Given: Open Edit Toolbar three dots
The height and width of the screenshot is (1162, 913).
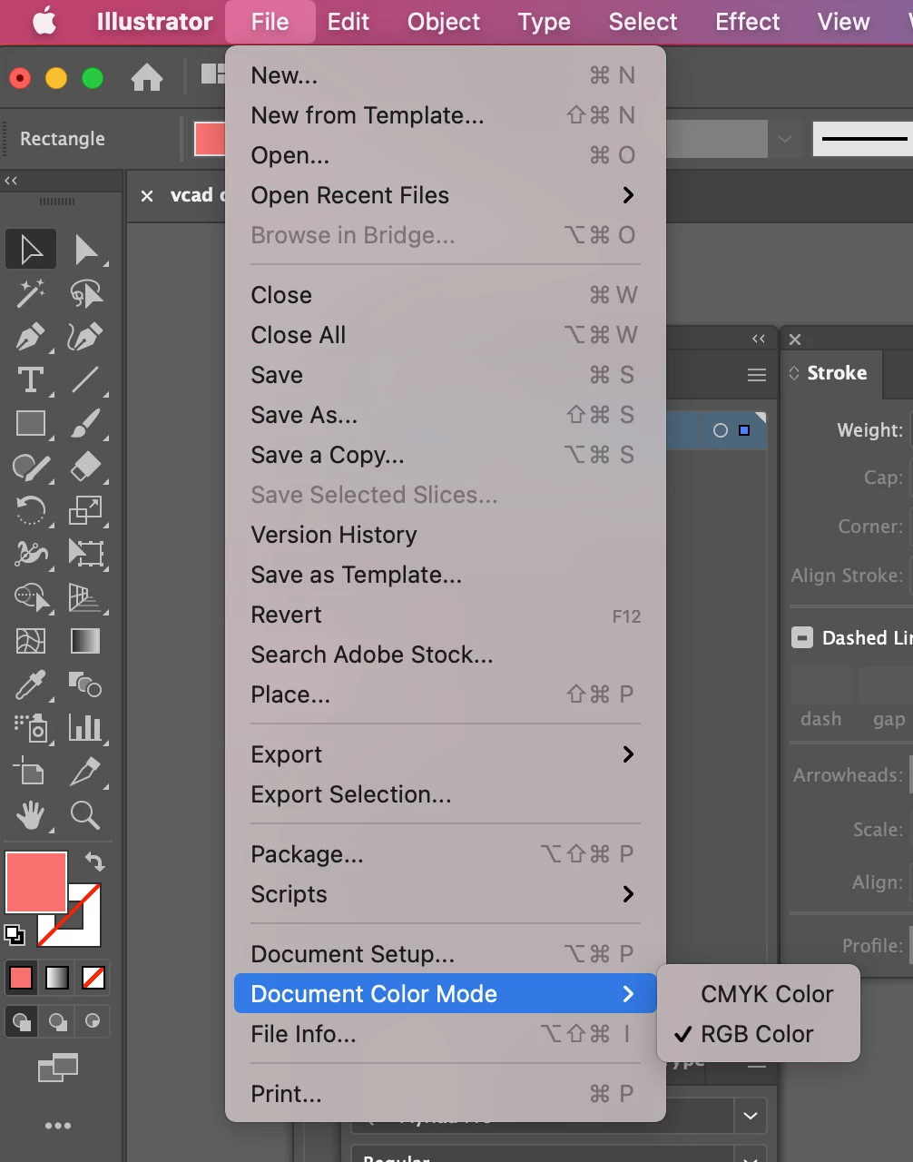Looking at the screenshot, I should [x=58, y=1126].
